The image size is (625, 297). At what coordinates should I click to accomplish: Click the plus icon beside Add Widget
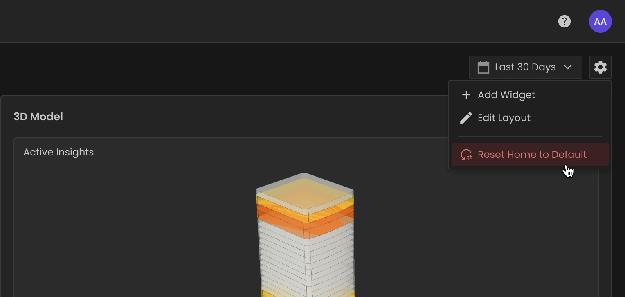click(x=466, y=95)
